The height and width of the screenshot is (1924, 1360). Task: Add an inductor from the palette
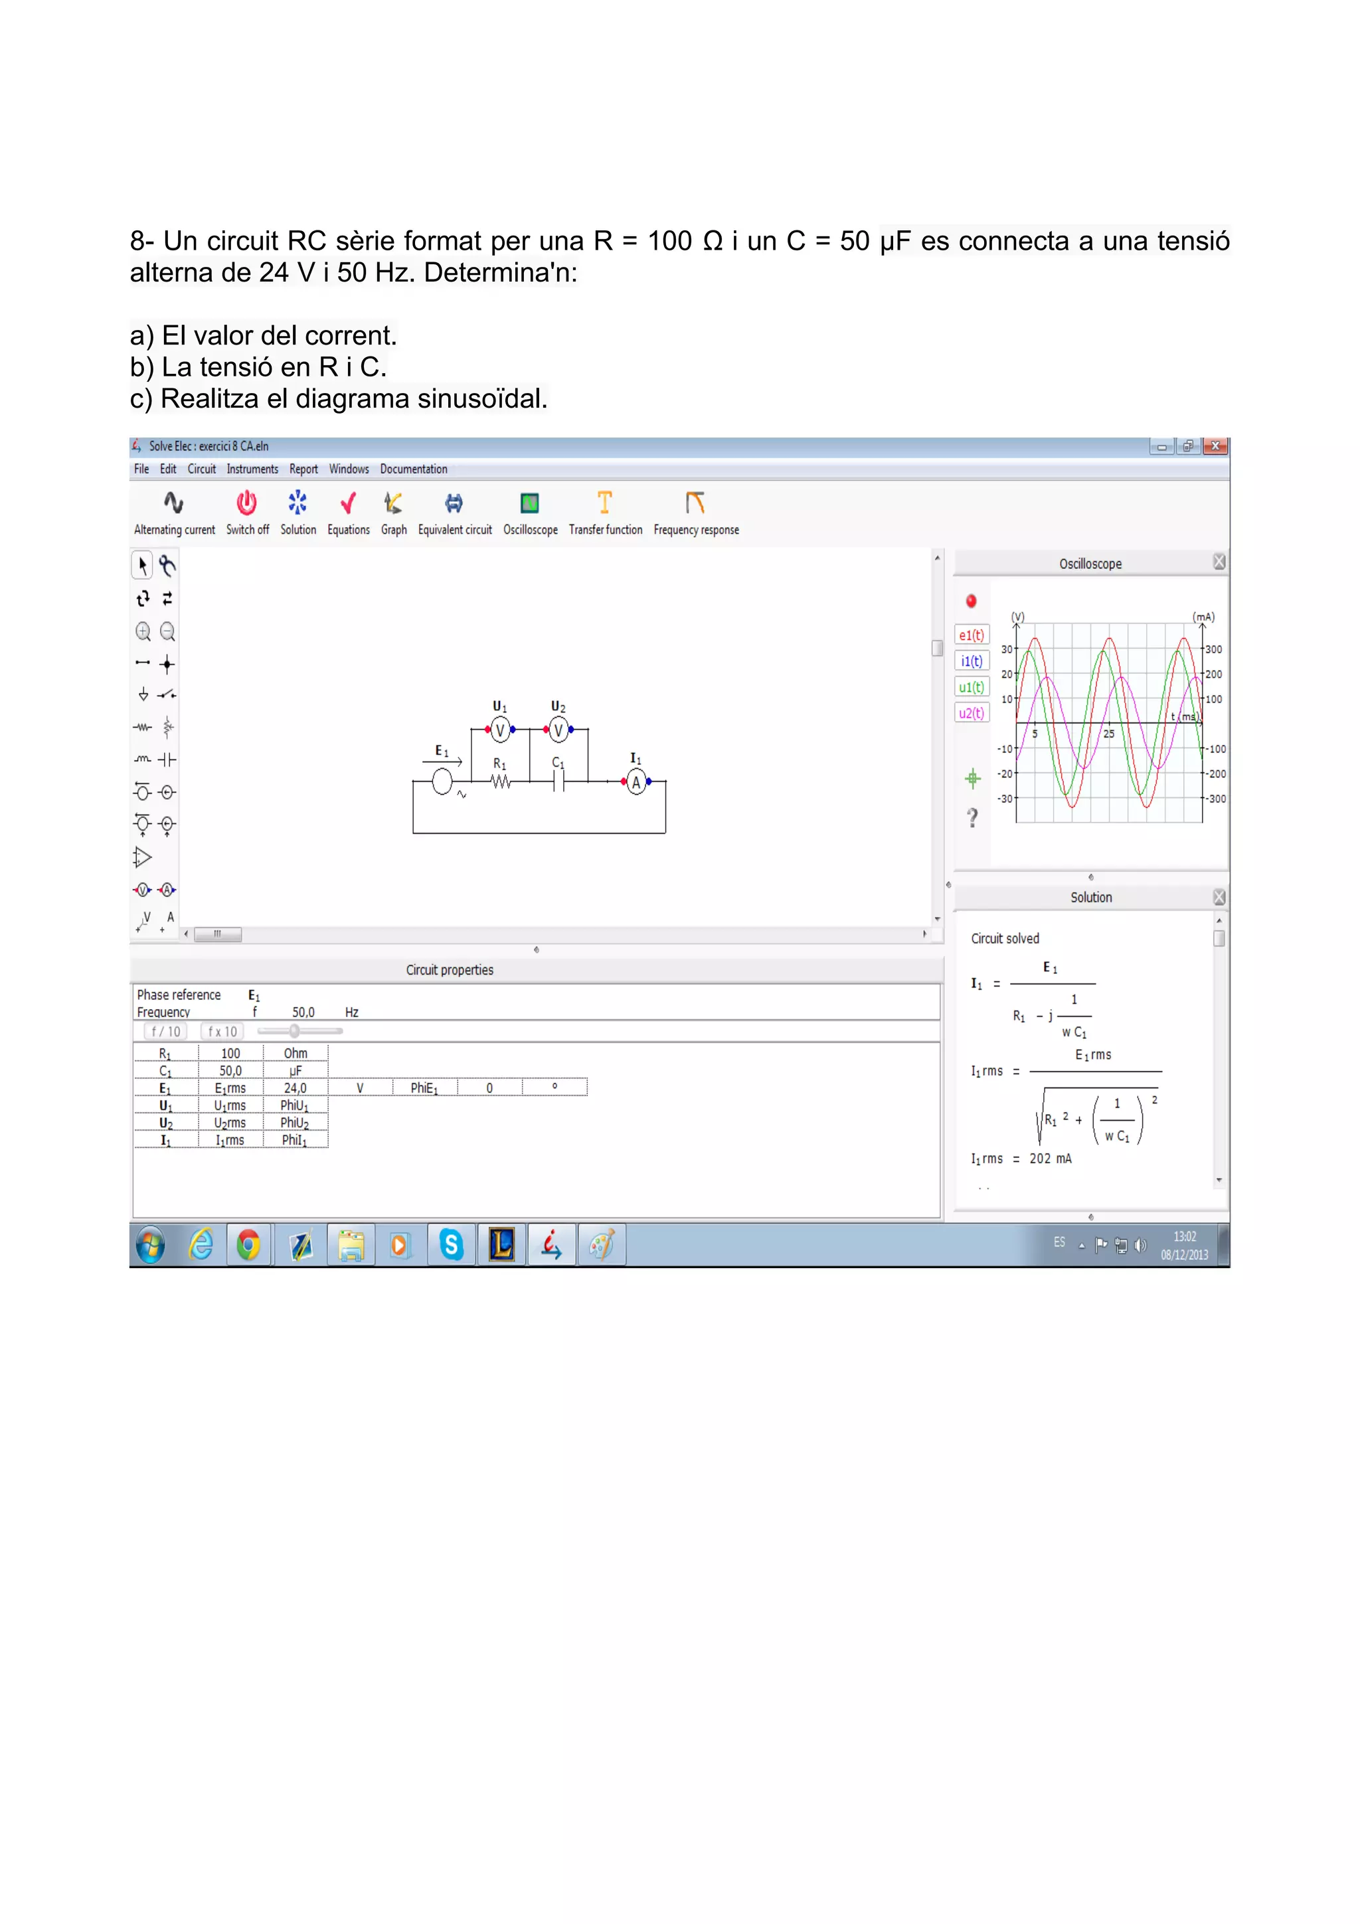[x=143, y=760]
